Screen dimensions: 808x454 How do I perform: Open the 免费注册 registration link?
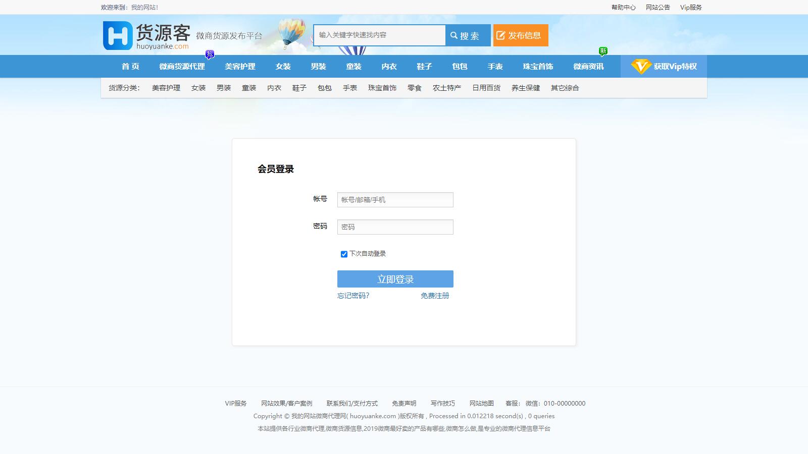435,296
